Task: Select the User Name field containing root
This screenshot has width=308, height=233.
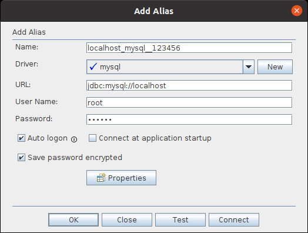Action: 189,102
